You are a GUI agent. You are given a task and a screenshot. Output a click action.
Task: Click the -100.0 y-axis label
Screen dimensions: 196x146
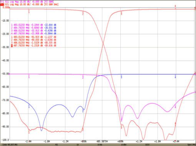tap(5, 140)
